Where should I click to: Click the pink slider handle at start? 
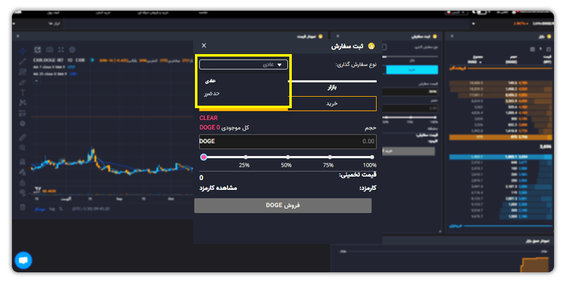pyautogui.click(x=204, y=157)
